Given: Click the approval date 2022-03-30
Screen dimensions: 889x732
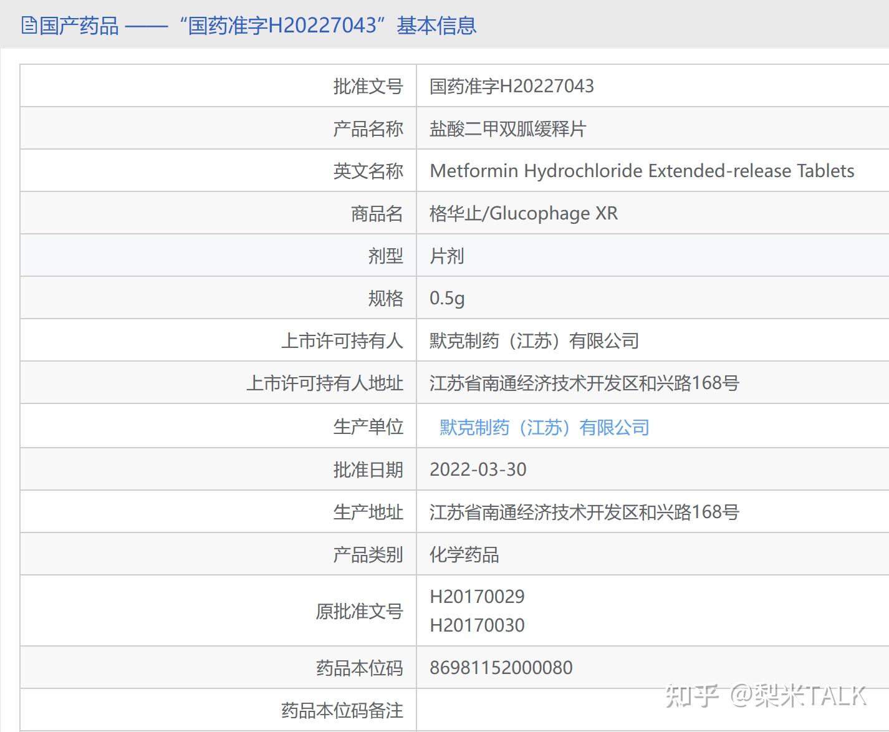Looking at the screenshot, I should tap(478, 470).
